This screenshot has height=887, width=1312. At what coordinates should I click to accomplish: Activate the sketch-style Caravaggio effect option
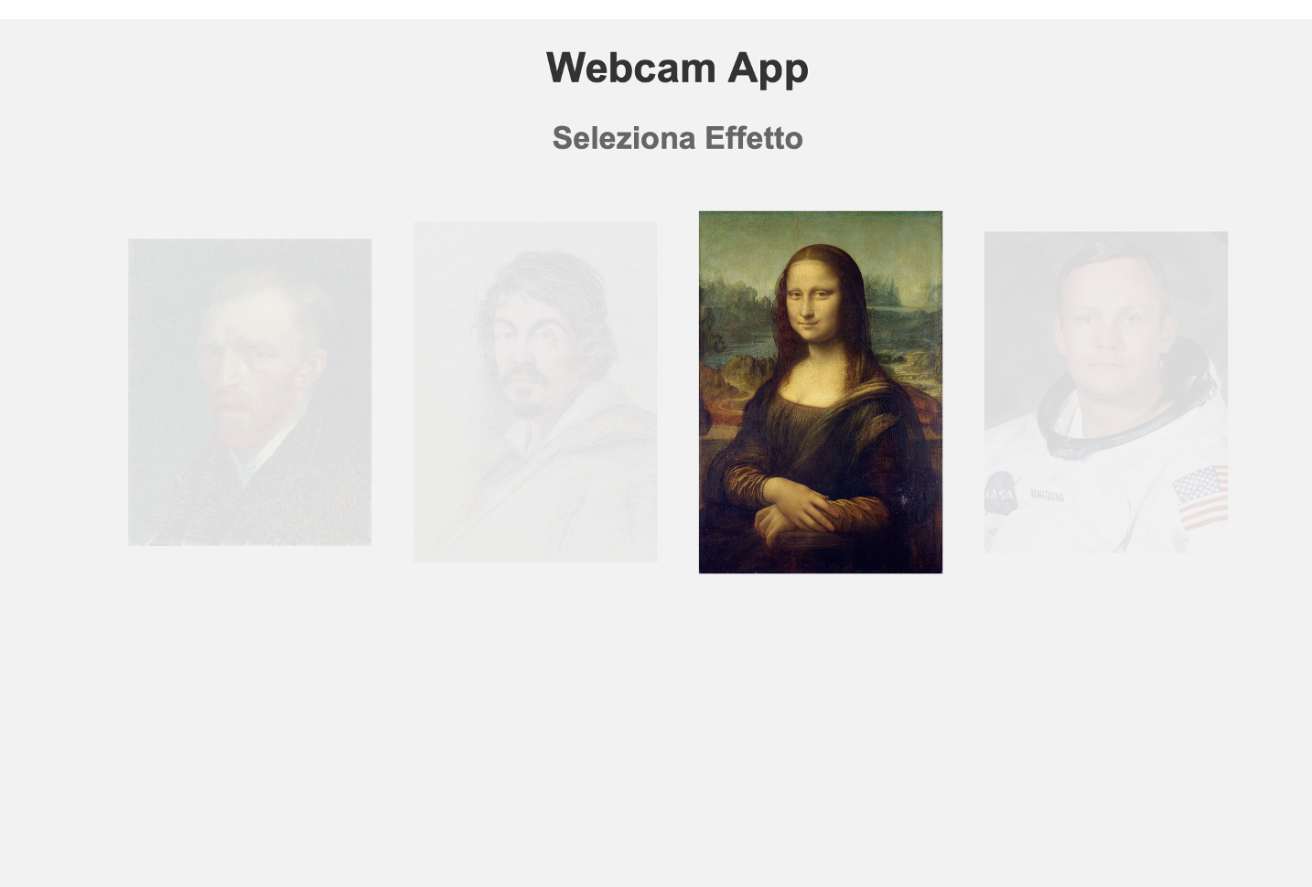click(536, 388)
